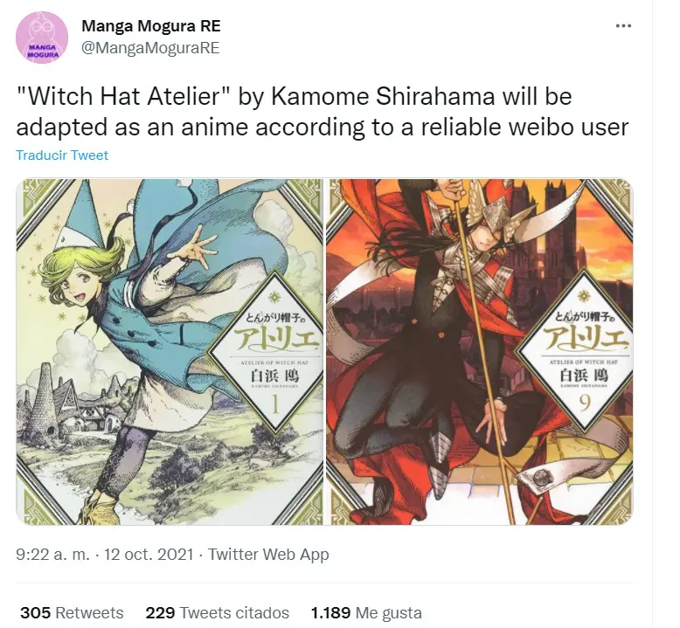View the 1.189 Me gusta list
680x628 pixels.
[366, 613]
